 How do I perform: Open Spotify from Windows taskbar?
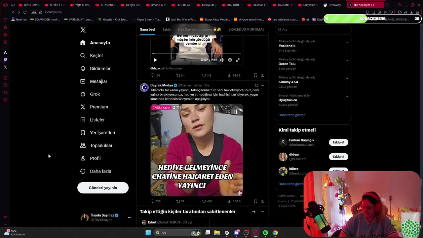click(x=265, y=233)
